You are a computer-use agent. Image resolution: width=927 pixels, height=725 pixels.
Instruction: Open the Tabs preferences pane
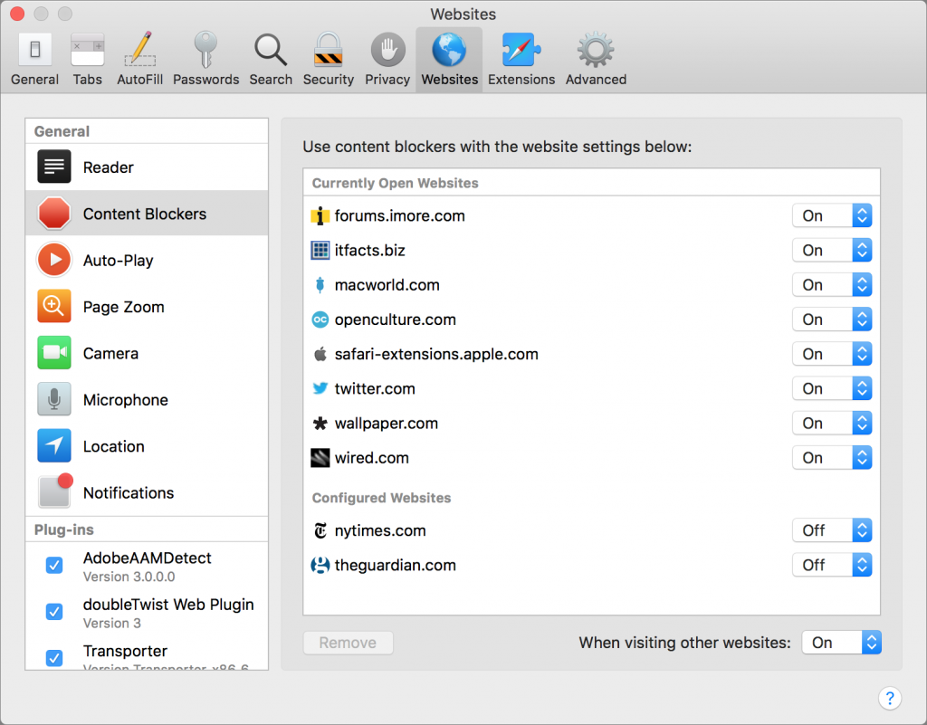point(88,60)
